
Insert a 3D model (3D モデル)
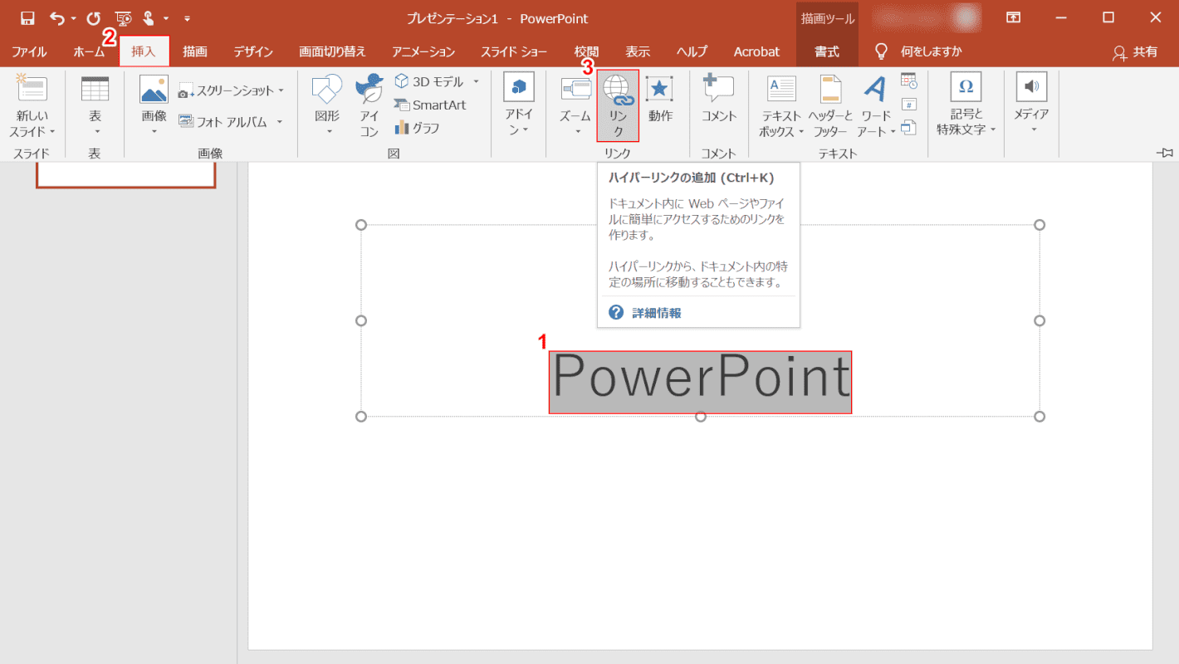click(x=429, y=81)
